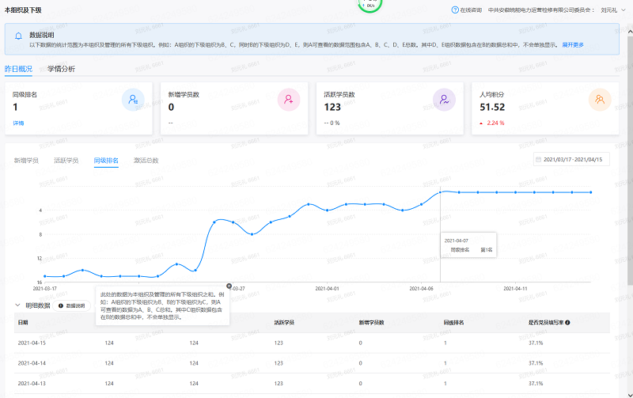Click the 活跃学员数 purple activity icon

point(445,100)
